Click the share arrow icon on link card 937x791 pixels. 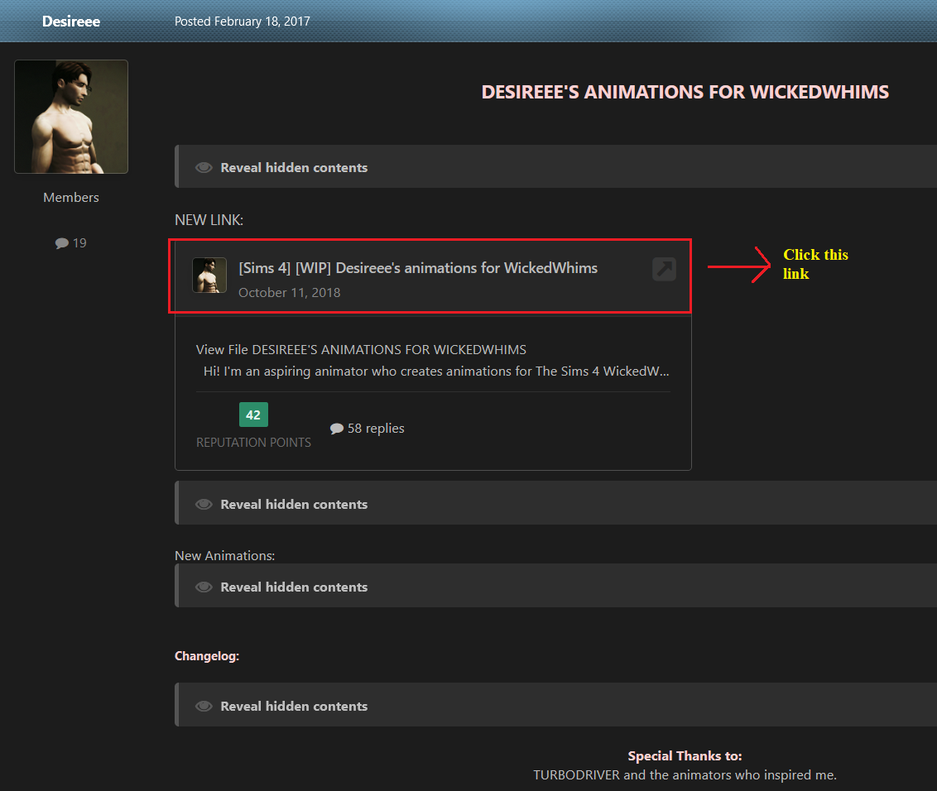664,269
